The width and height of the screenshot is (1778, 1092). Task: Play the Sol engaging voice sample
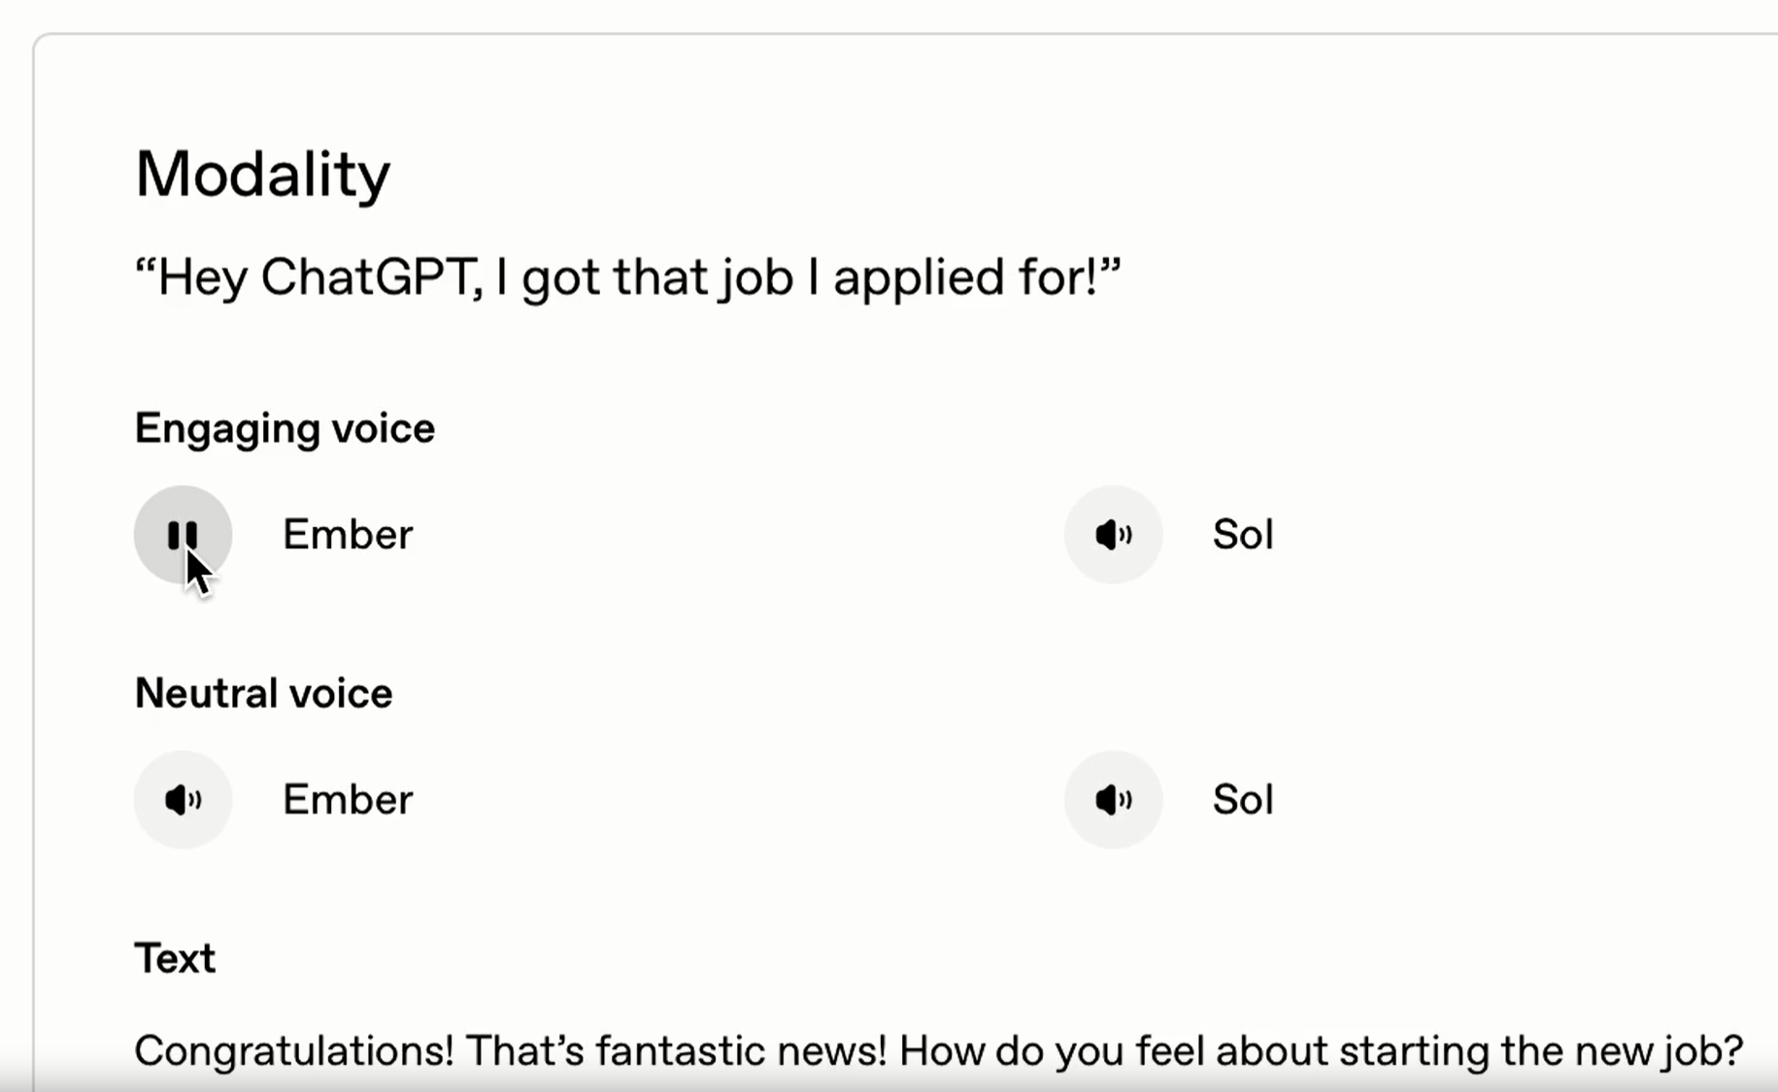click(1113, 534)
